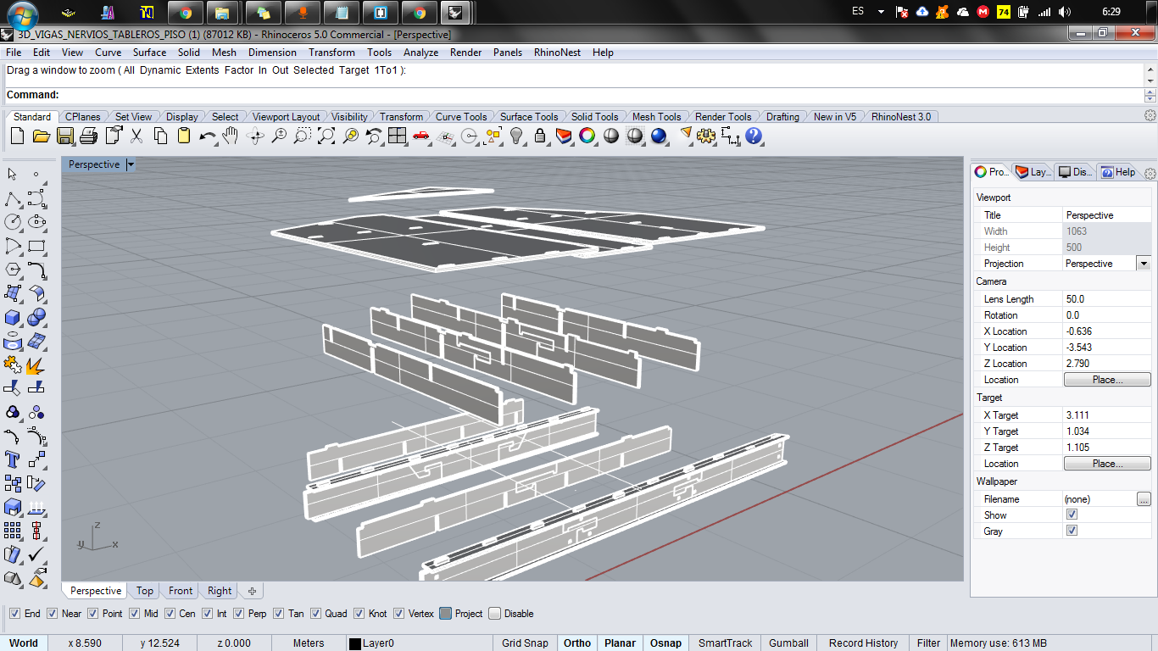Screen dimensions: 1158x651
Task: Create a new file from the Standard toolbar
Action: click(x=17, y=136)
